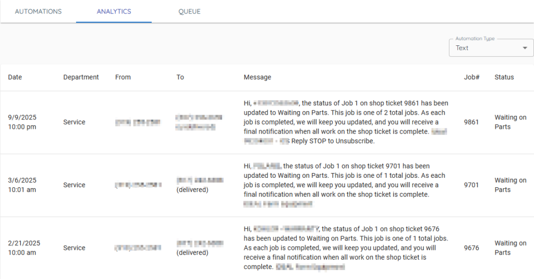Screen dimensions: 534x279
Task: Click the message text for ticket 9861
Action: click(x=346, y=122)
